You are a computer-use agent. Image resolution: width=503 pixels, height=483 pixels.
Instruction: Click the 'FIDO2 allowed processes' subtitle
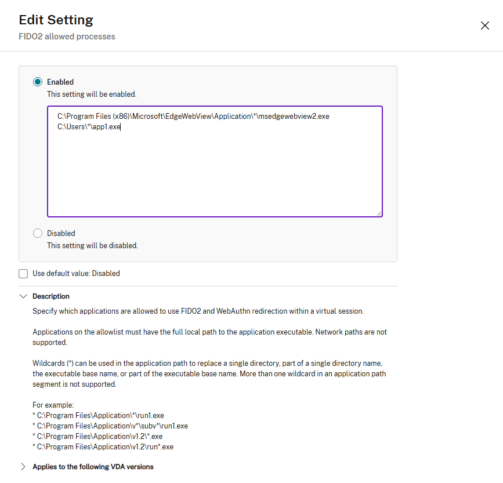click(x=67, y=37)
